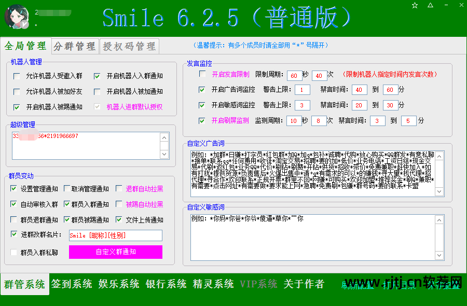This screenshot has height=306, width=467.
Task: Open the 分群管理 tab
Action: click(x=75, y=46)
